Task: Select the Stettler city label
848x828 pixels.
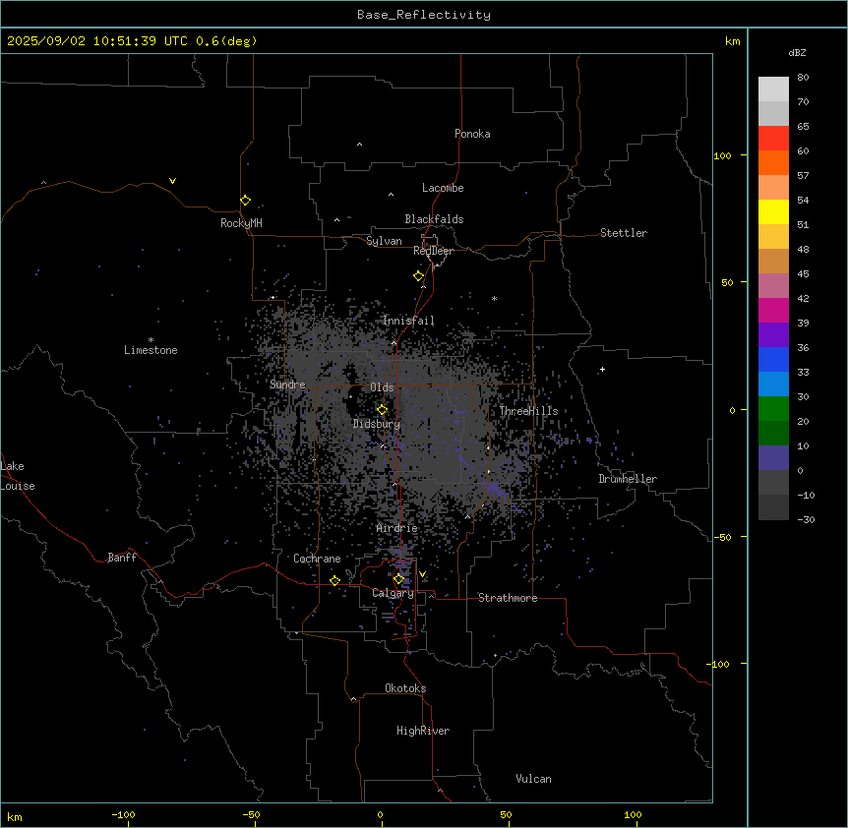Action: coord(624,233)
